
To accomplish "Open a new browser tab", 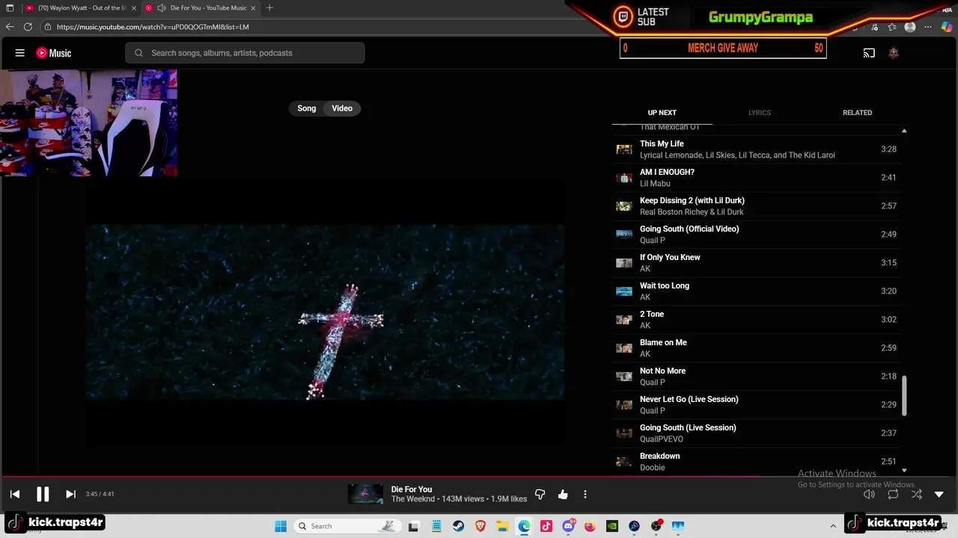I will pyautogui.click(x=269, y=8).
